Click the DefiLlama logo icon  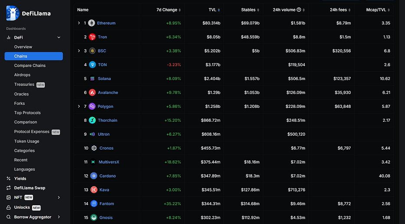tap(13, 13)
